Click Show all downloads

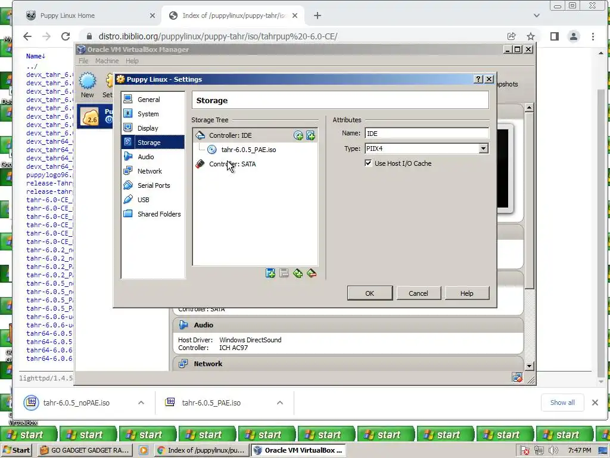point(562,403)
